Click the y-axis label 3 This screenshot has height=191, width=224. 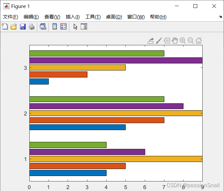pos(26,68)
